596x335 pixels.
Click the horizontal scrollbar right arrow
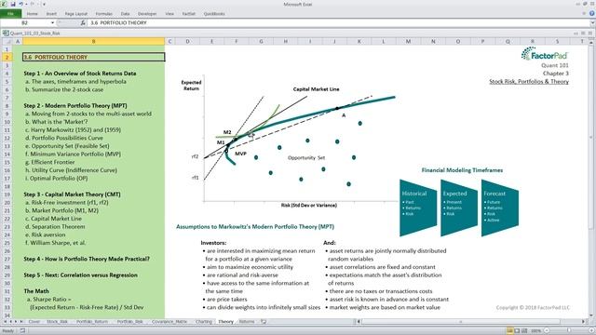583,322
